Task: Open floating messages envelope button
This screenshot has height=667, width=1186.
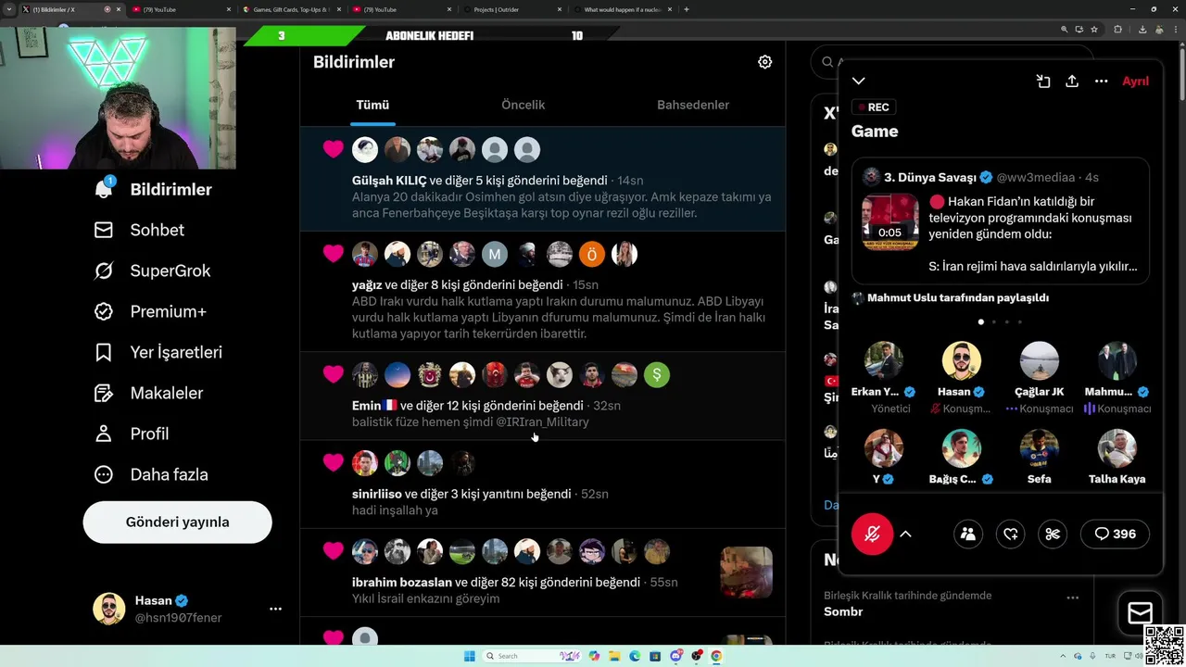Action: pyautogui.click(x=1141, y=612)
